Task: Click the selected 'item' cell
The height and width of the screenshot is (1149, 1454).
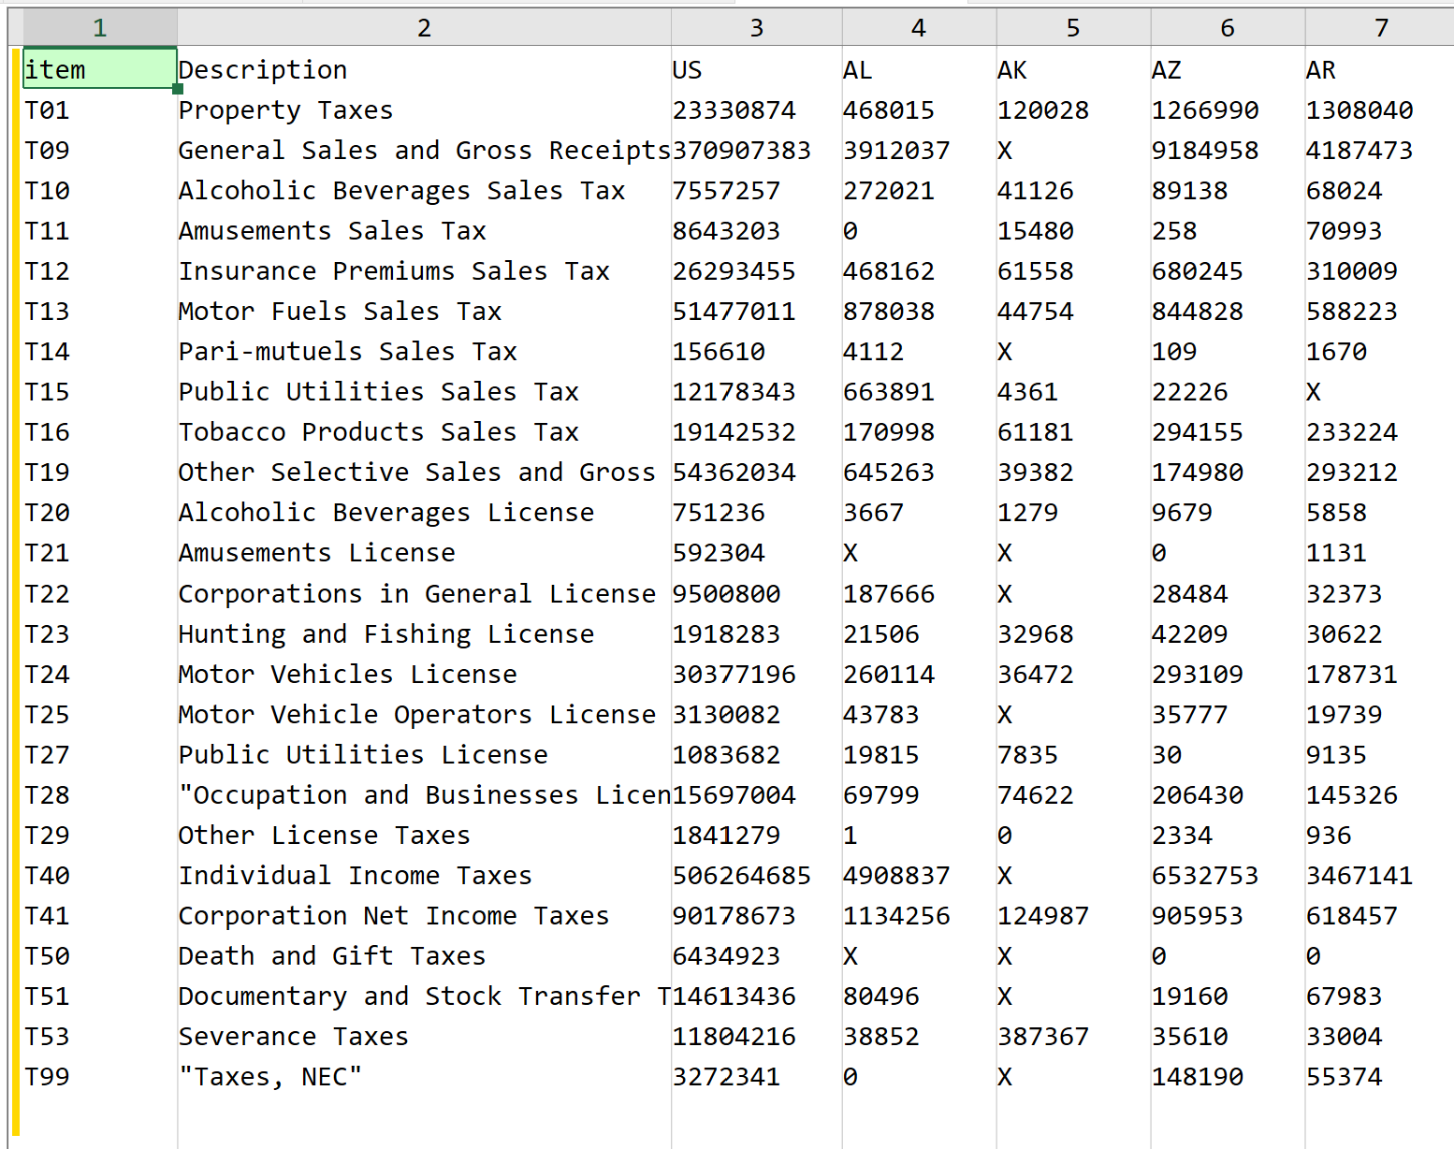Action: [99, 69]
